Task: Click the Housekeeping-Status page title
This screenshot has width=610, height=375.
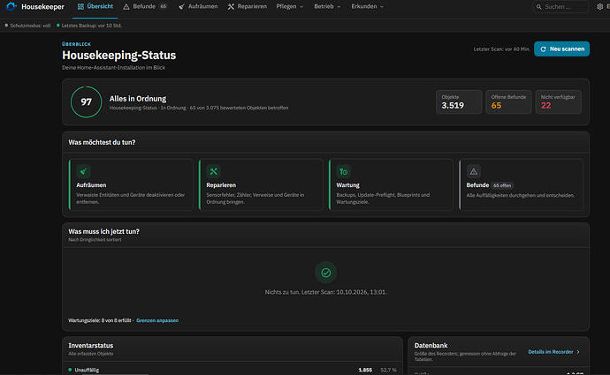Action: click(118, 55)
